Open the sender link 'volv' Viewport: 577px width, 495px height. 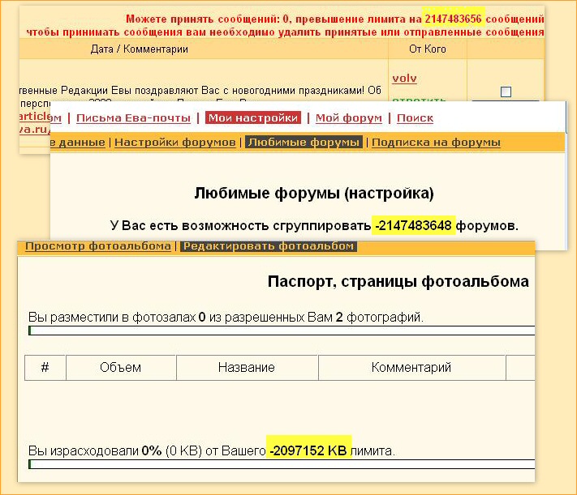pyautogui.click(x=404, y=79)
